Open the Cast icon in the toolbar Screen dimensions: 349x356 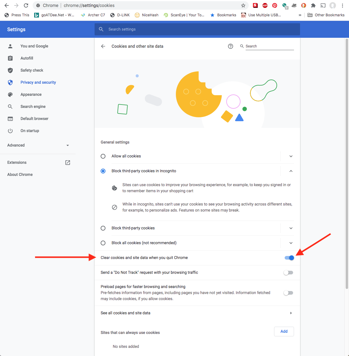coord(323,5)
